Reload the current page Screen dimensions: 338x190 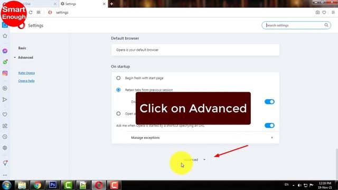(31, 13)
